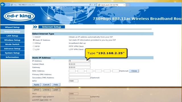Clear the IP Address field with X
This screenshot has height=102, width=182.
[89, 61]
